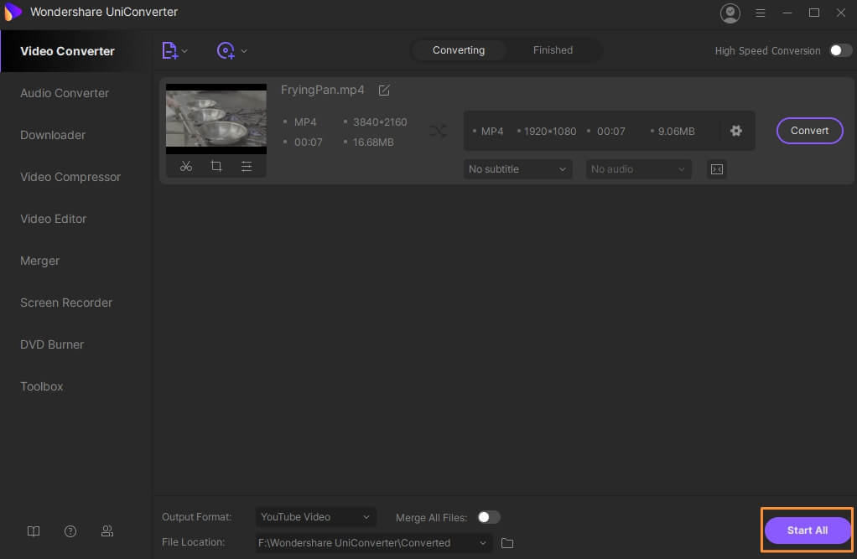
Task: Switch to the Finished tab
Action: 553,50
